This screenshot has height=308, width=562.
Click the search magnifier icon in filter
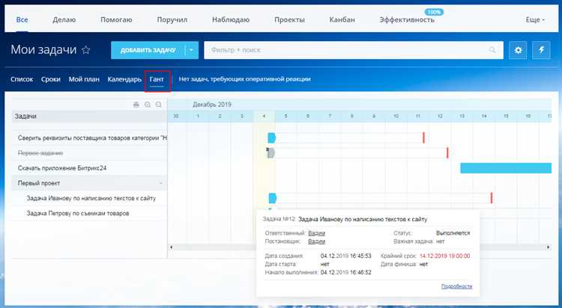492,50
